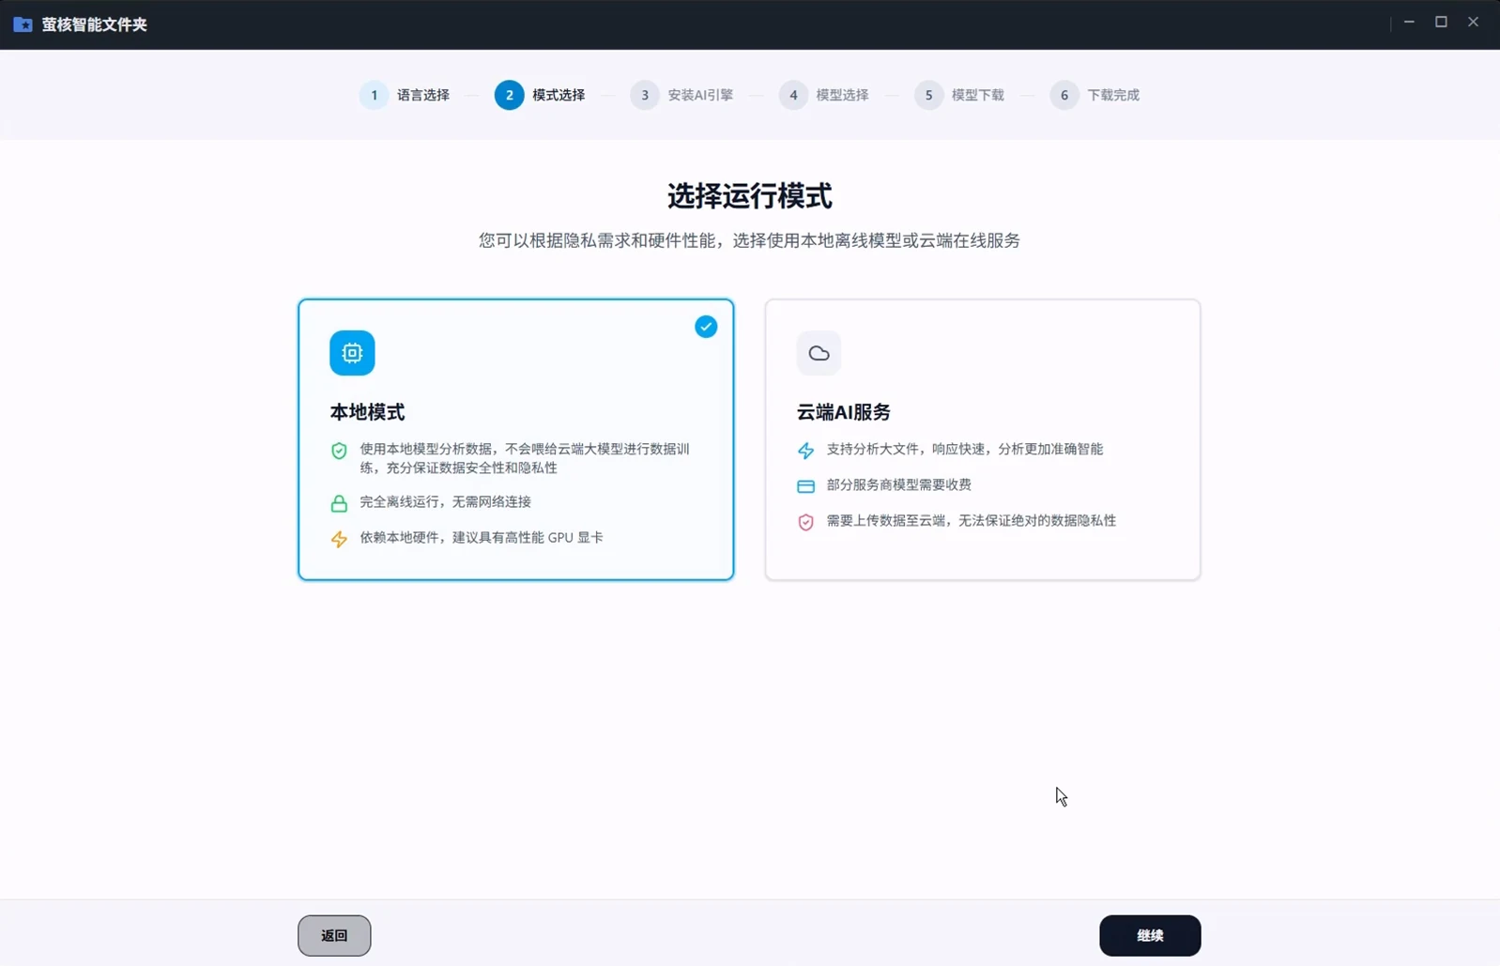Click the 继续 button

tap(1150, 936)
